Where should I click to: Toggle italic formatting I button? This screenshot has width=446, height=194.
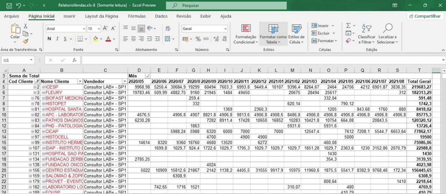[x=58, y=39]
